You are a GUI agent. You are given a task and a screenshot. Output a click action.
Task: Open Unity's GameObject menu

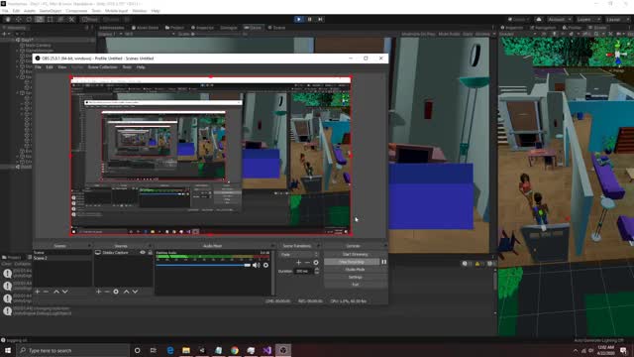pos(51,11)
